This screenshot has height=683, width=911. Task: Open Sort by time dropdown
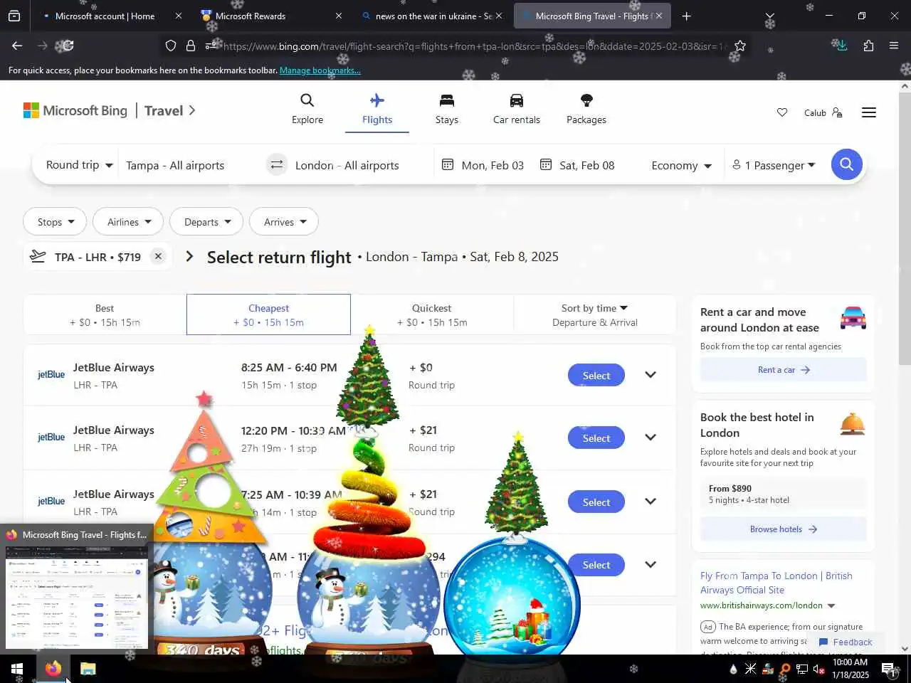click(595, 314)
